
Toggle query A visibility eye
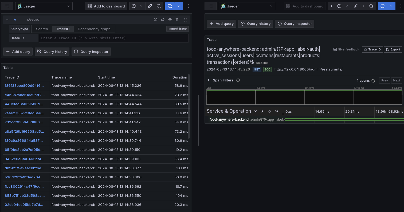pyautogui.click(x=170, y=20)
